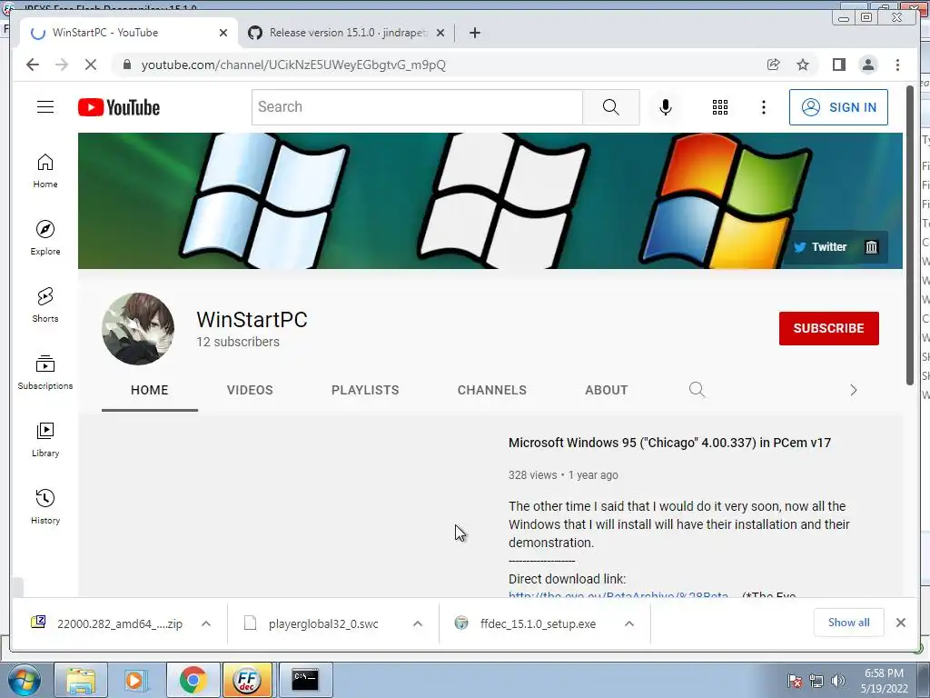Open the YouTube guide hamburger menu
The image size is (930, 698).
45,107
